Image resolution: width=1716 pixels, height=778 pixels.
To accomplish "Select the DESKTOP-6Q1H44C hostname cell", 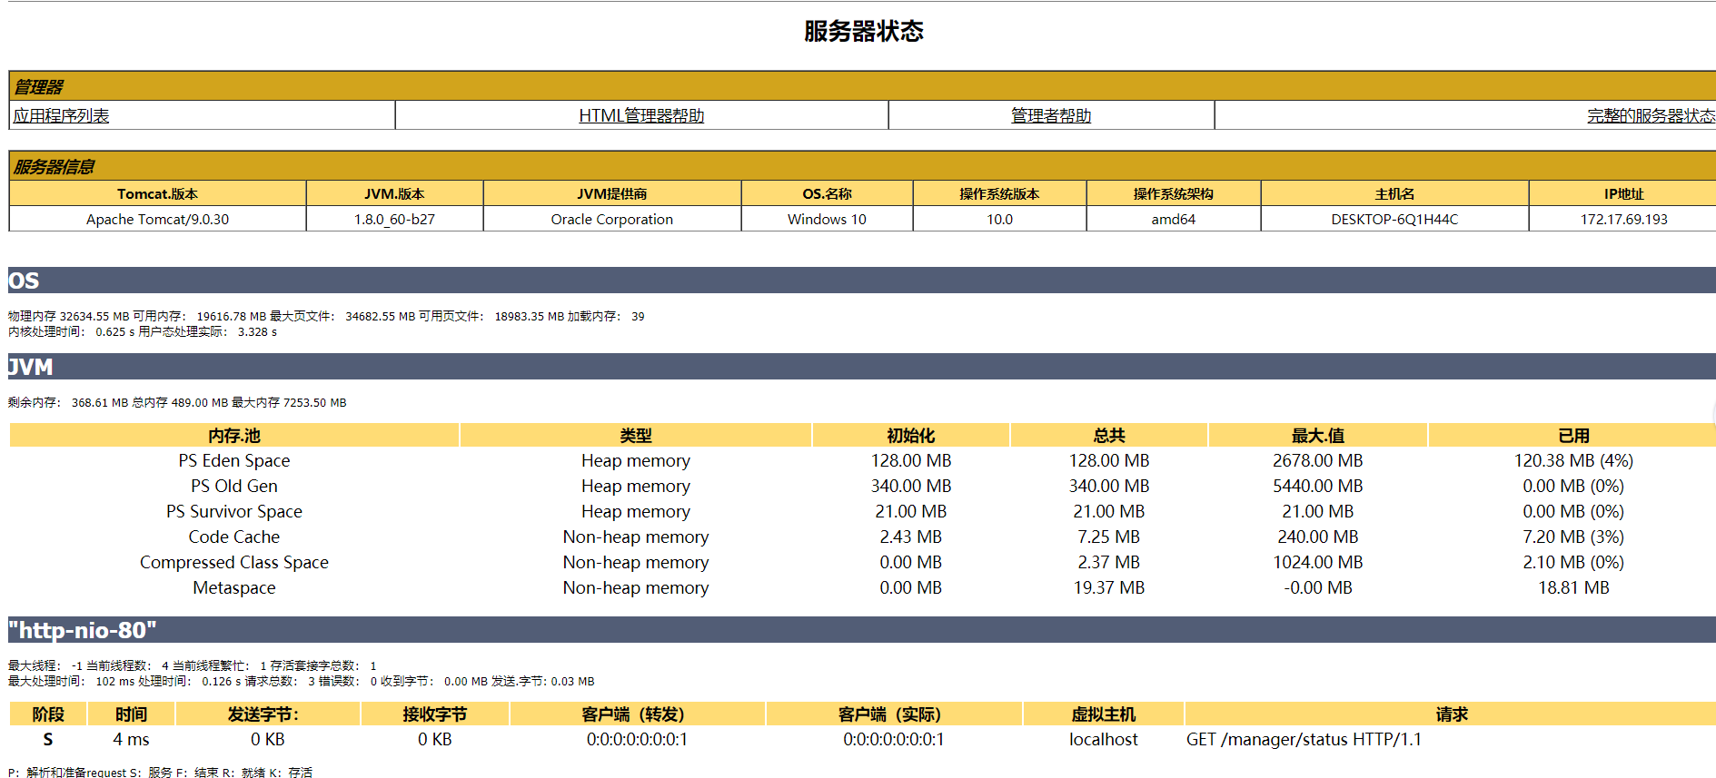I will (1394, 219).
